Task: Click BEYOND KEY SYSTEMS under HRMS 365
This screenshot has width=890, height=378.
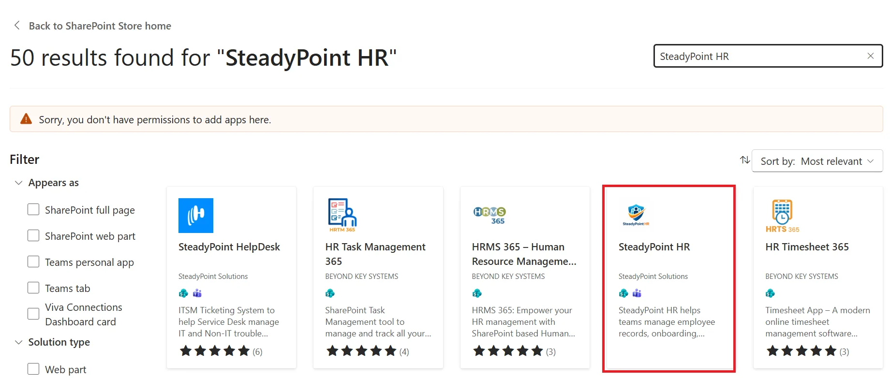Action: click(508, 276)
